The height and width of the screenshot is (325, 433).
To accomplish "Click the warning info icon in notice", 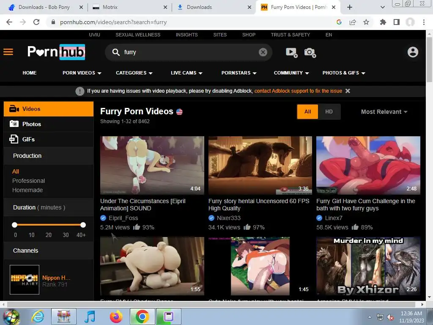I will tap(80, 91).
